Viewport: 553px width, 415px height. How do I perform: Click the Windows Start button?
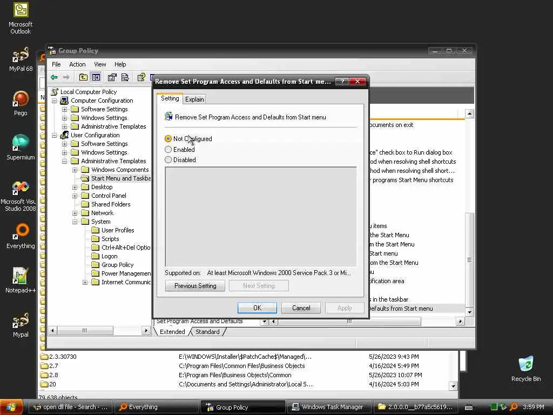[11, 407]
